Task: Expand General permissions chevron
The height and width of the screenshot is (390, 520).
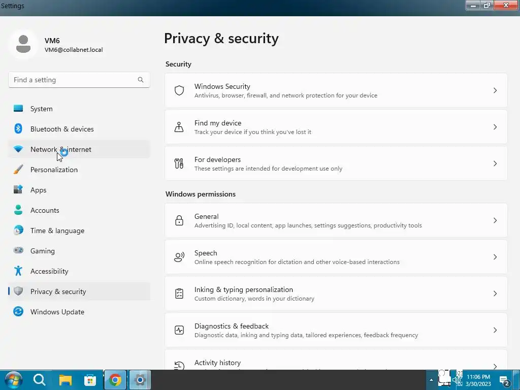Action: pyautogui.click(x=495, y=220)
